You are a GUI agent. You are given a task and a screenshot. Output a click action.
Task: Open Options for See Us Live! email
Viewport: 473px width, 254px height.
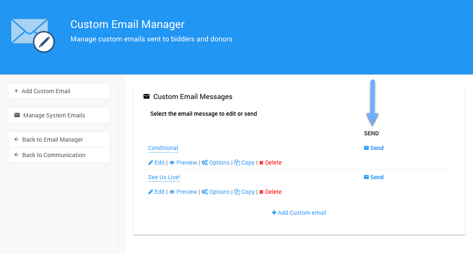point(219,192)
